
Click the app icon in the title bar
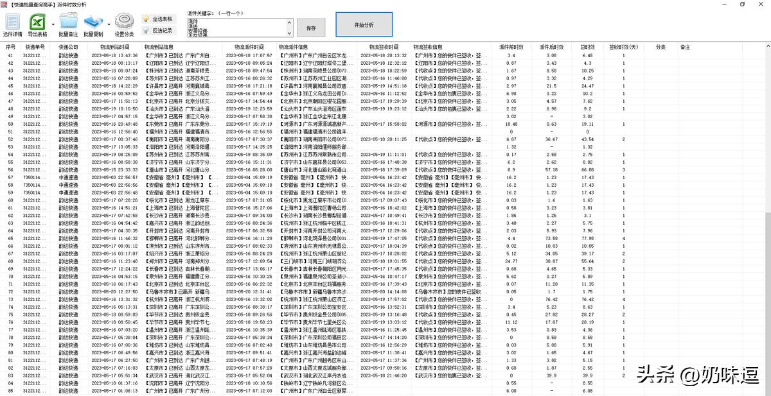click(5, 4)
